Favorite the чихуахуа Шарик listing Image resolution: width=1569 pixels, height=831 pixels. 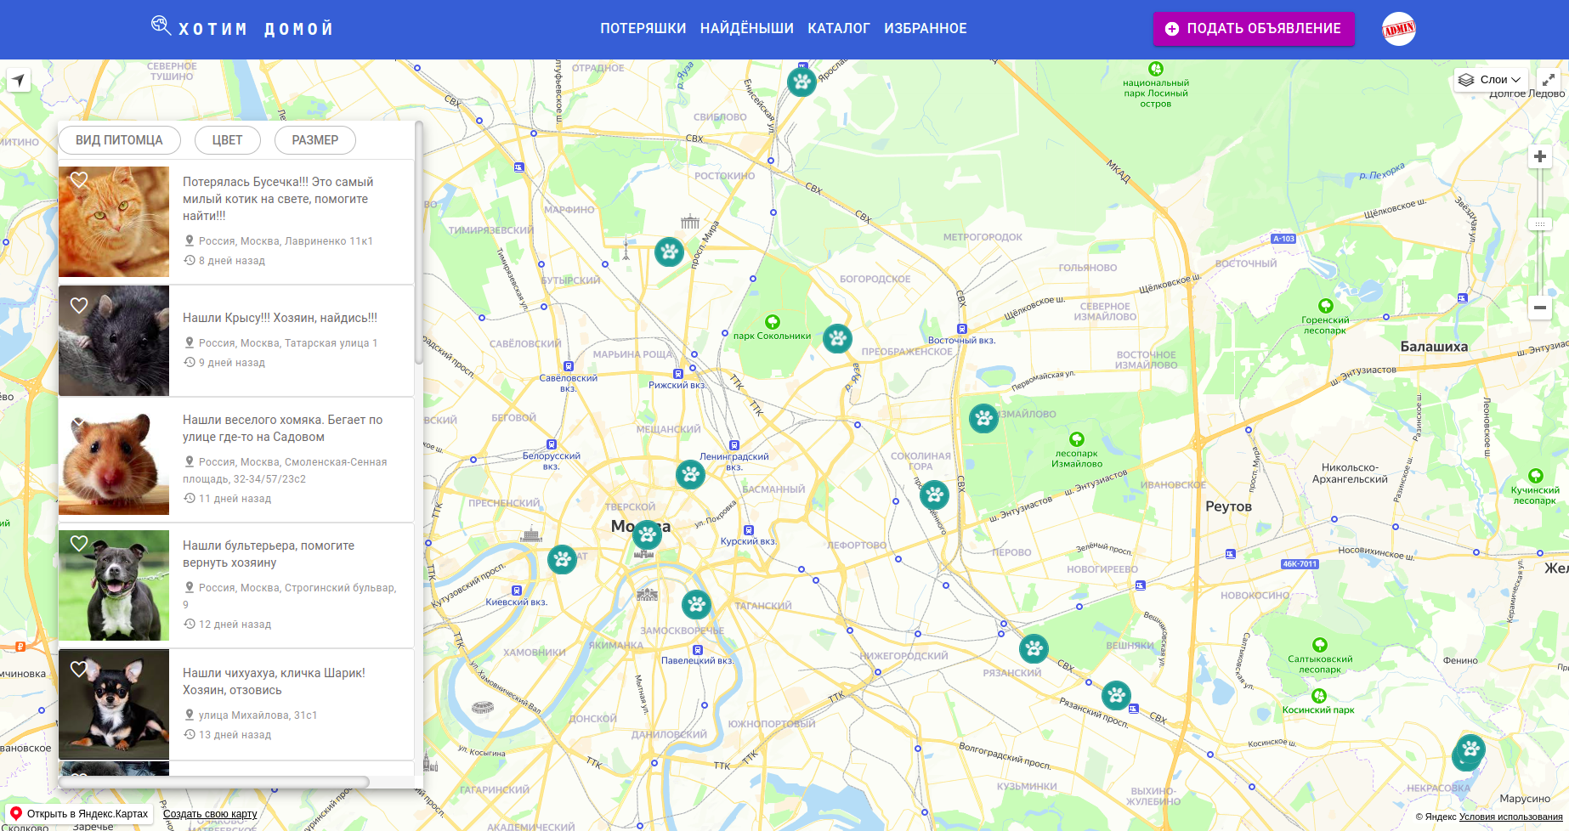click(x=79, y=669)
